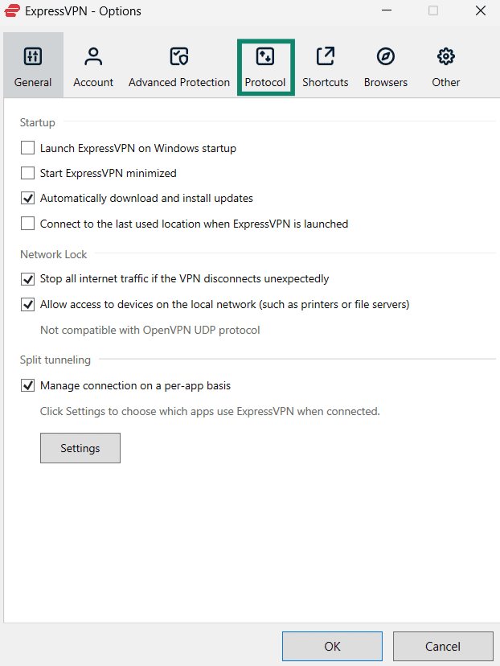This screenshot has width=500, height=666.
Task: Switch to the Account tab
Action: (x=92, y=66)
